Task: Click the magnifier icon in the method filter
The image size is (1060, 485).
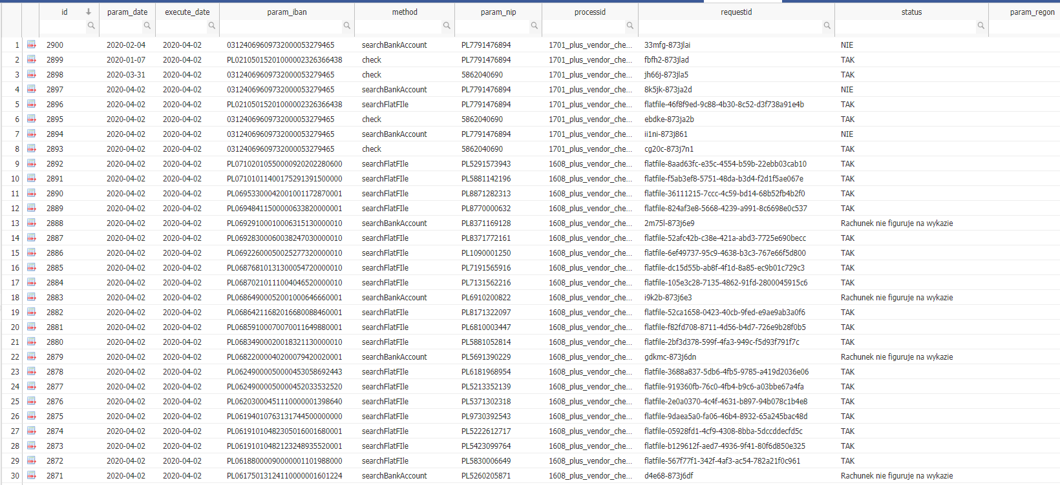Action: (x=447, y=26)
